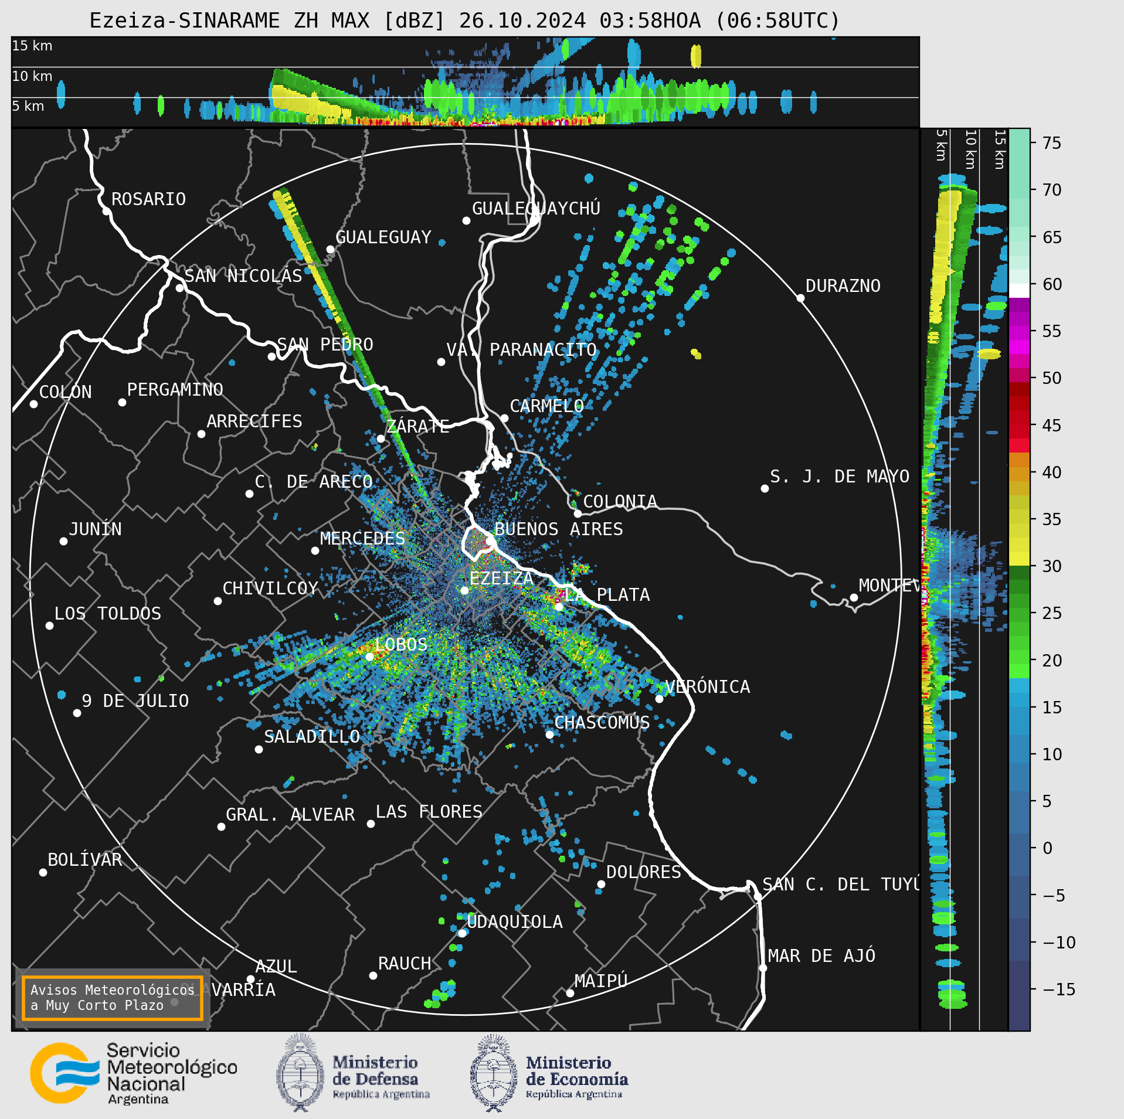Click the Rauch city marker dot
Screen dimensions: 1124x1119
coord(373,976)
